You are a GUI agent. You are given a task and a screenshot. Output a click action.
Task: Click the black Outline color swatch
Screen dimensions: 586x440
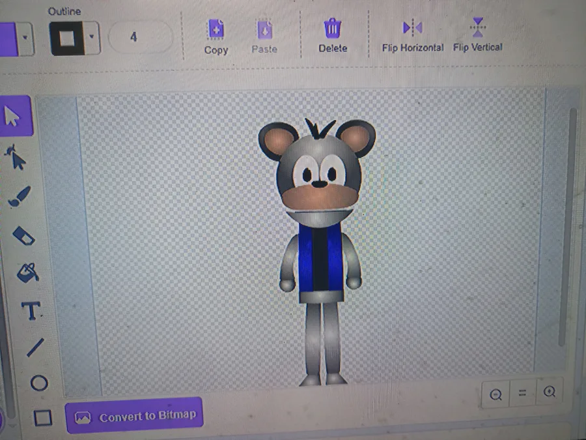click(66, 38)
